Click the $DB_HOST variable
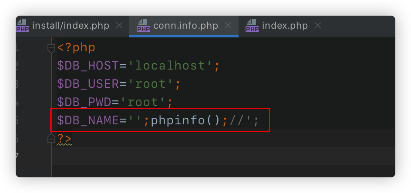Screen dimensions: 411x193 88,66
